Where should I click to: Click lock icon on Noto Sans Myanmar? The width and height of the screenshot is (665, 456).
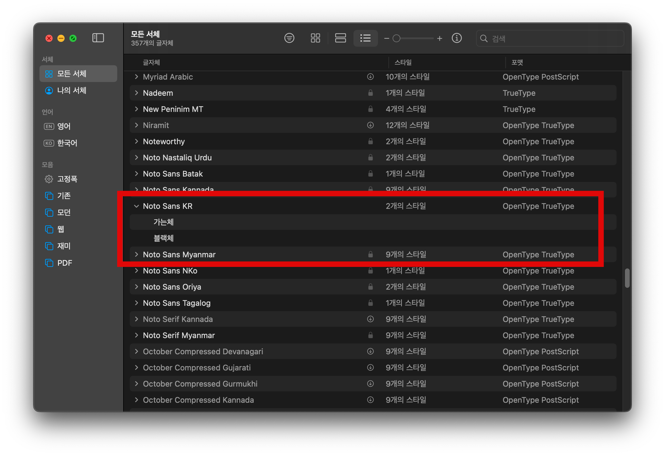[x=370, y=254]
